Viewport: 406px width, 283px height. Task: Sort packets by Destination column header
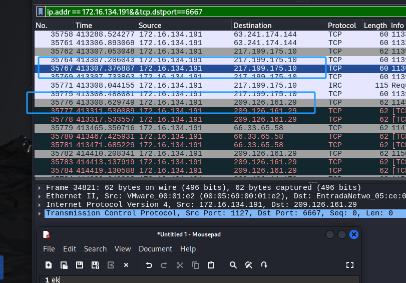click(279, 26)
